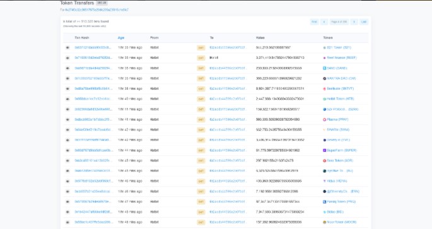Open details eye icon in the Sora Token row
This screenshot has width=432, height=229.
(x=67, y=161)
